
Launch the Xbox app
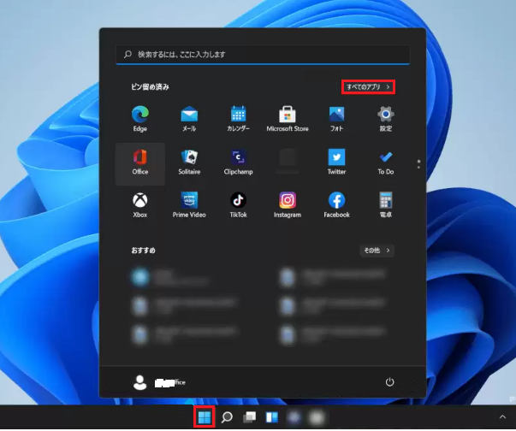[x=139, y=205]
